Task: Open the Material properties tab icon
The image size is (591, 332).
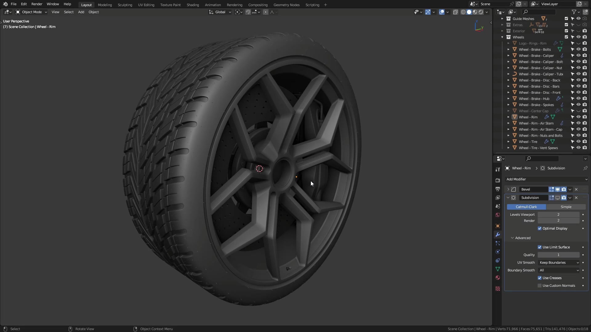Action: coord(498,278)
